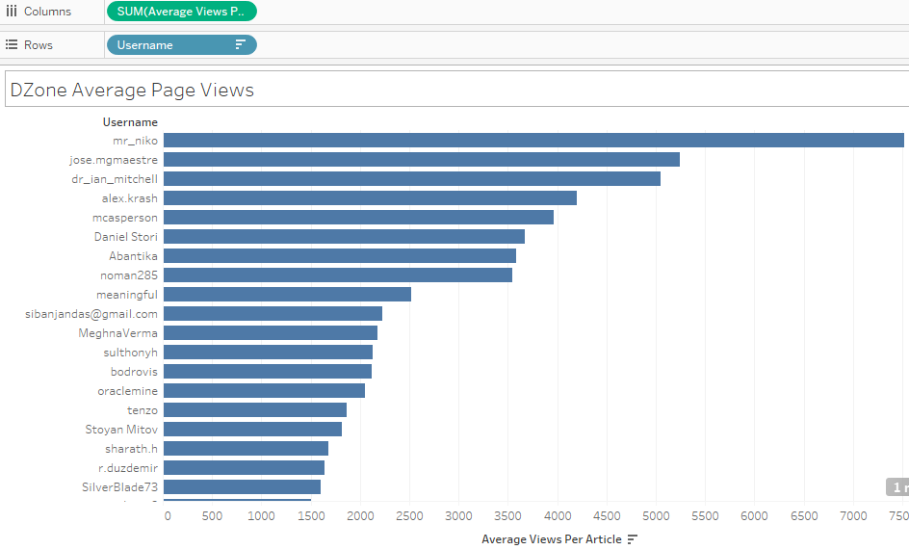
Task: Click the sort icon on the Username pill
Action: [240, 44]
